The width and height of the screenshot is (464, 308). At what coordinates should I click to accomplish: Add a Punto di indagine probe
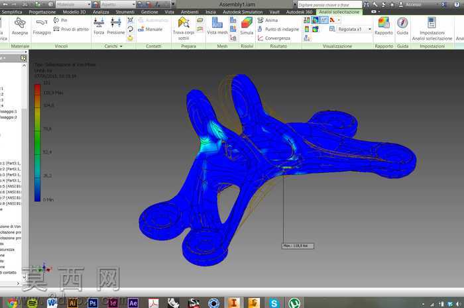click(278, 29)
